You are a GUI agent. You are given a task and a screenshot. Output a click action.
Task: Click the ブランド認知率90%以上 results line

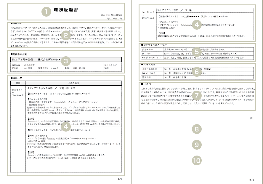(201, 36)
